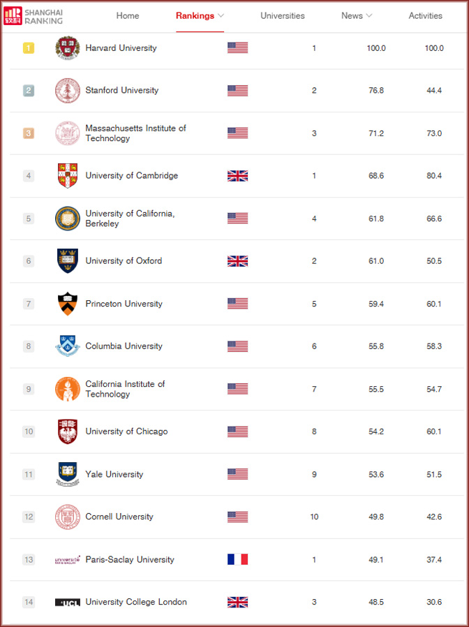
Task: Click the UK flag beside University of Oxford
Action: (237, 261)
